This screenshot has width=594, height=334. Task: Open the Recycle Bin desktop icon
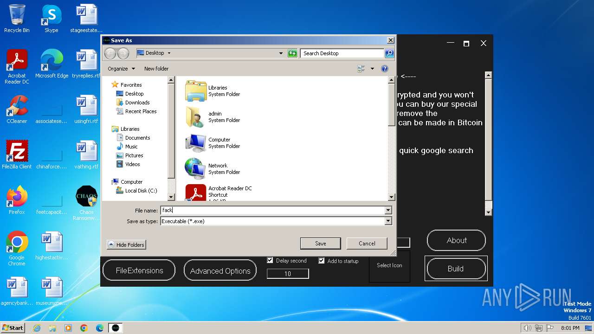tap(17, 19)
